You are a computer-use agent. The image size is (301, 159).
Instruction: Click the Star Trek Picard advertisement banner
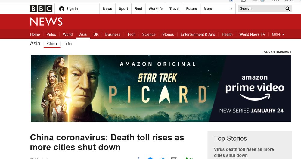tap(161, 88)
